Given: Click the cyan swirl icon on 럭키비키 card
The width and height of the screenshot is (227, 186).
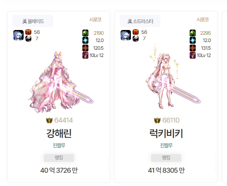Looking at the screenshot, I should click(x=193, y=40).
